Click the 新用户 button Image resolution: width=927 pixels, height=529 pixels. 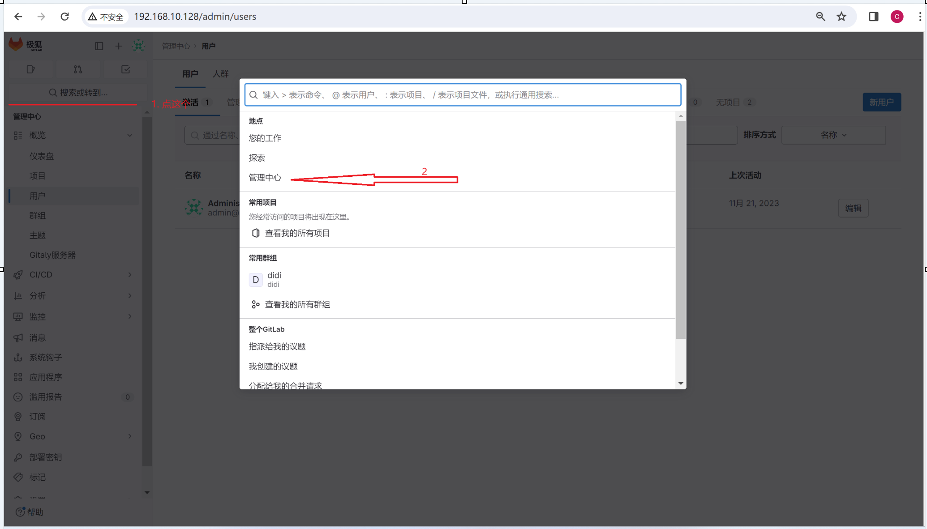(x=882, y=102)
